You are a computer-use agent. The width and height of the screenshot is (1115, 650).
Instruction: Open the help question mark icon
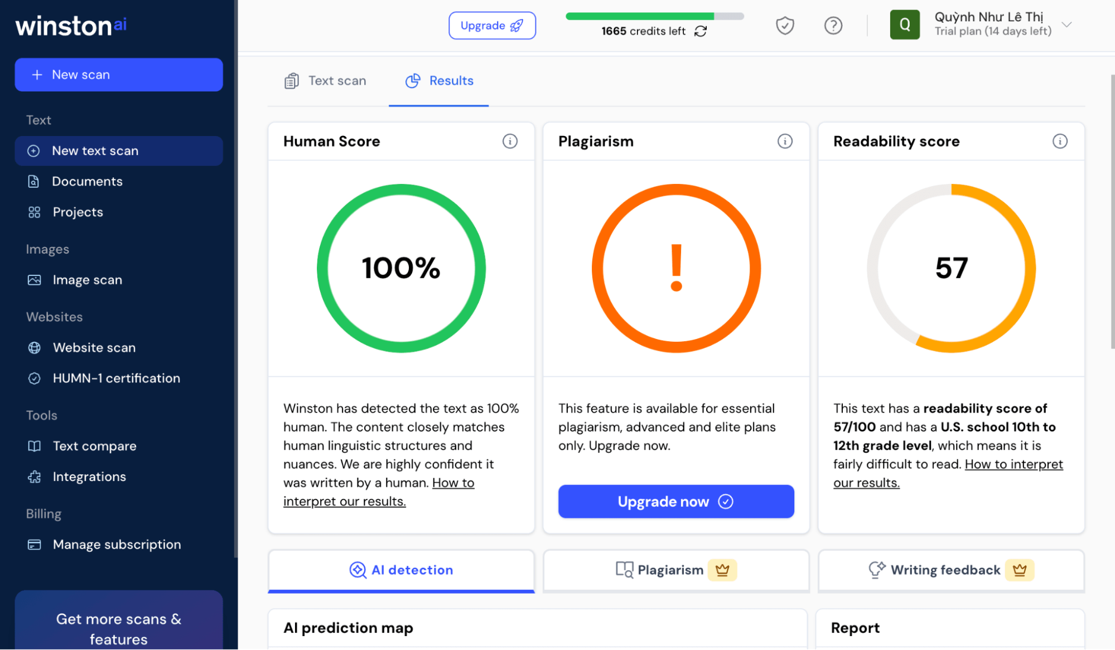coord(833,25)
